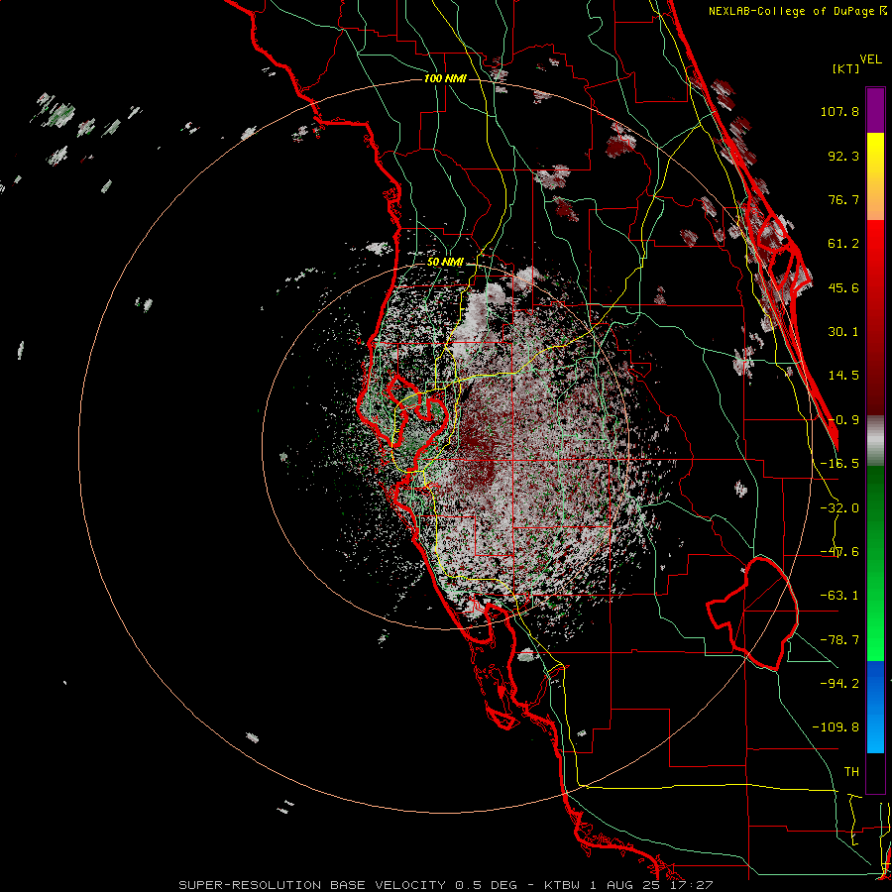Click the Super-Resolution Base Velocity caption
The width and height of the screenshot is (892, 892).
coord(446,885)
